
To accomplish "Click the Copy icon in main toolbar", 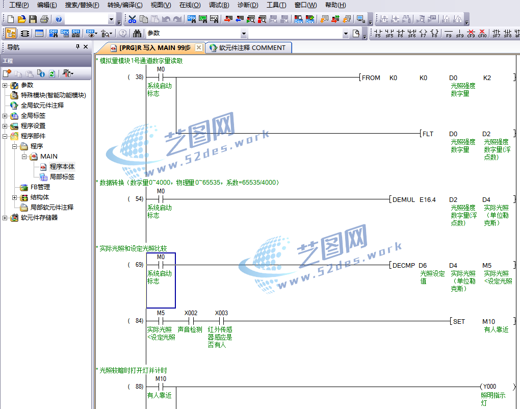I will [144, 19].
